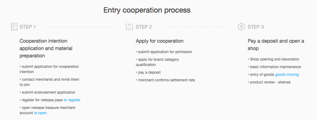317x120 pixels.
Task: Click the STEP 1 receipt document icon
Action: tap(14, 27)
